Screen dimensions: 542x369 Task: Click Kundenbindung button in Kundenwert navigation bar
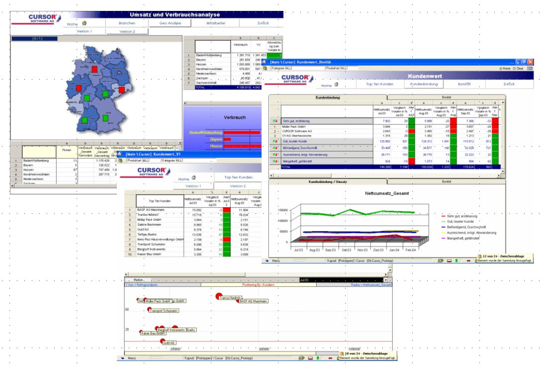(424, 84)
